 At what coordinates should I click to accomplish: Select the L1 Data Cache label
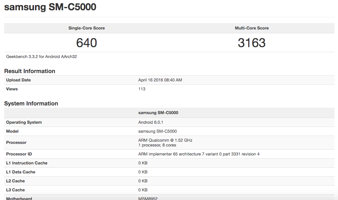(x=21, y=172)
